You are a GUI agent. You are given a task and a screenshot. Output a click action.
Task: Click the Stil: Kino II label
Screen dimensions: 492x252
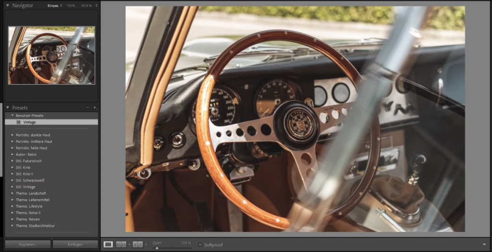click(24, 174)
